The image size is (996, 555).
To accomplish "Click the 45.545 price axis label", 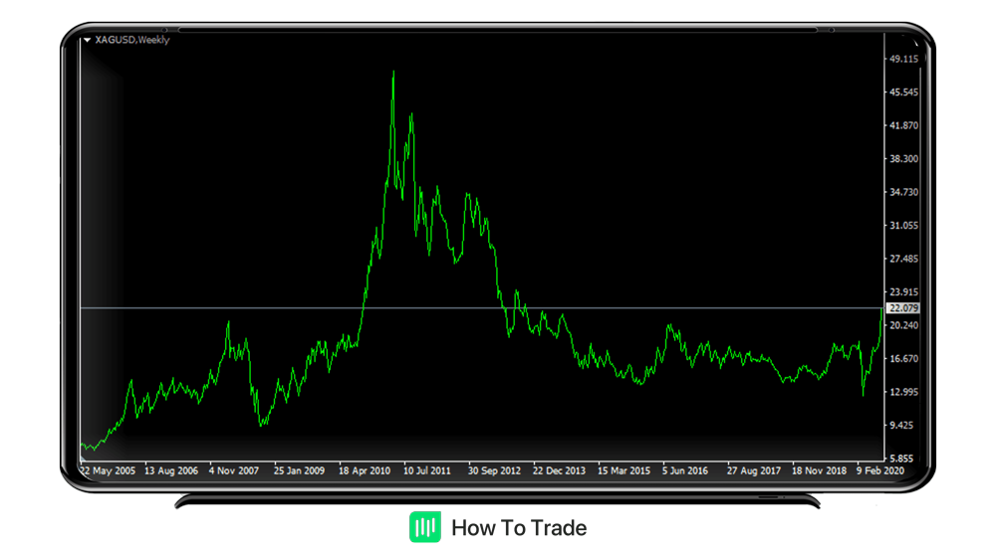I will [x=902, y=92].
